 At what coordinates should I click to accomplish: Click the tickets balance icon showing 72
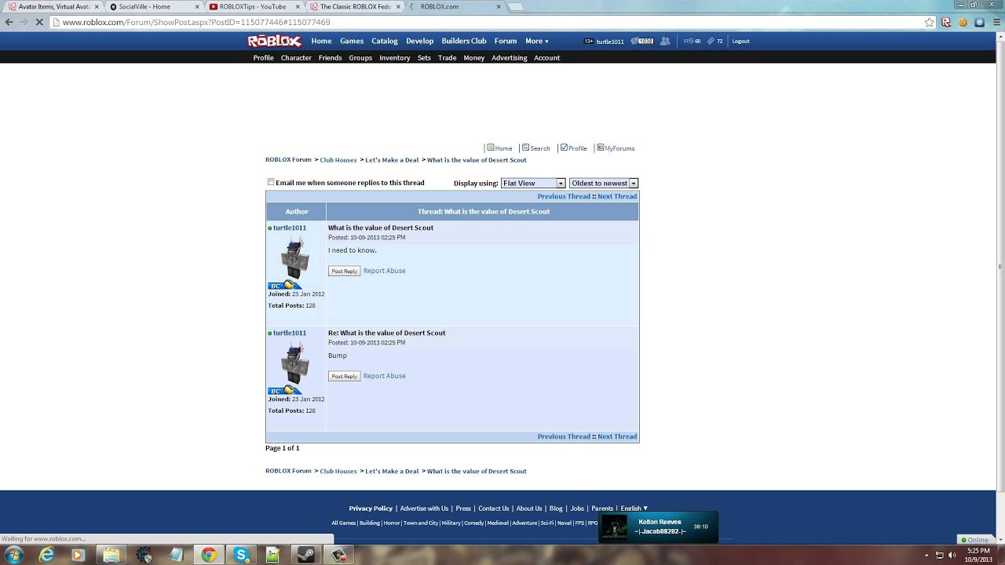[x=714, y=41]
